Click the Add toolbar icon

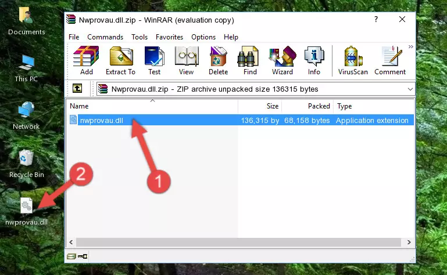(86, 60)
